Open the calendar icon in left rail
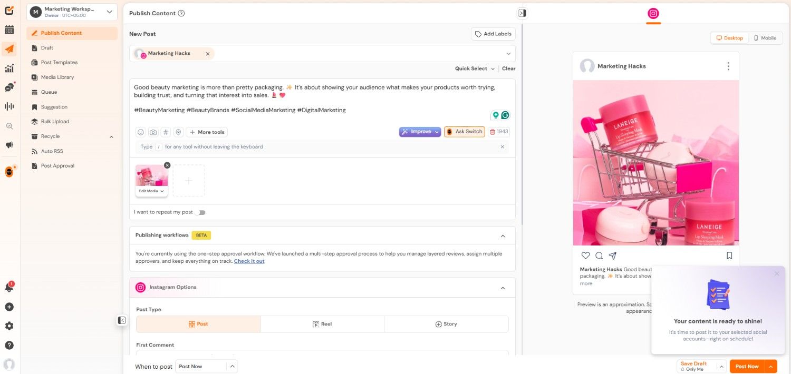Screen dimensions: 791x374 9,30
